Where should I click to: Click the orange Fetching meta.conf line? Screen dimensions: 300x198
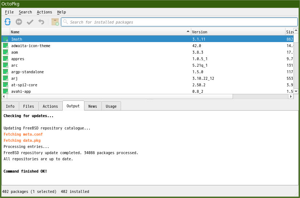pyautogui.click(x=23, y=134)
